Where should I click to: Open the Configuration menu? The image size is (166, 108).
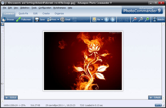pyautogui.click(x=45, y=8)
